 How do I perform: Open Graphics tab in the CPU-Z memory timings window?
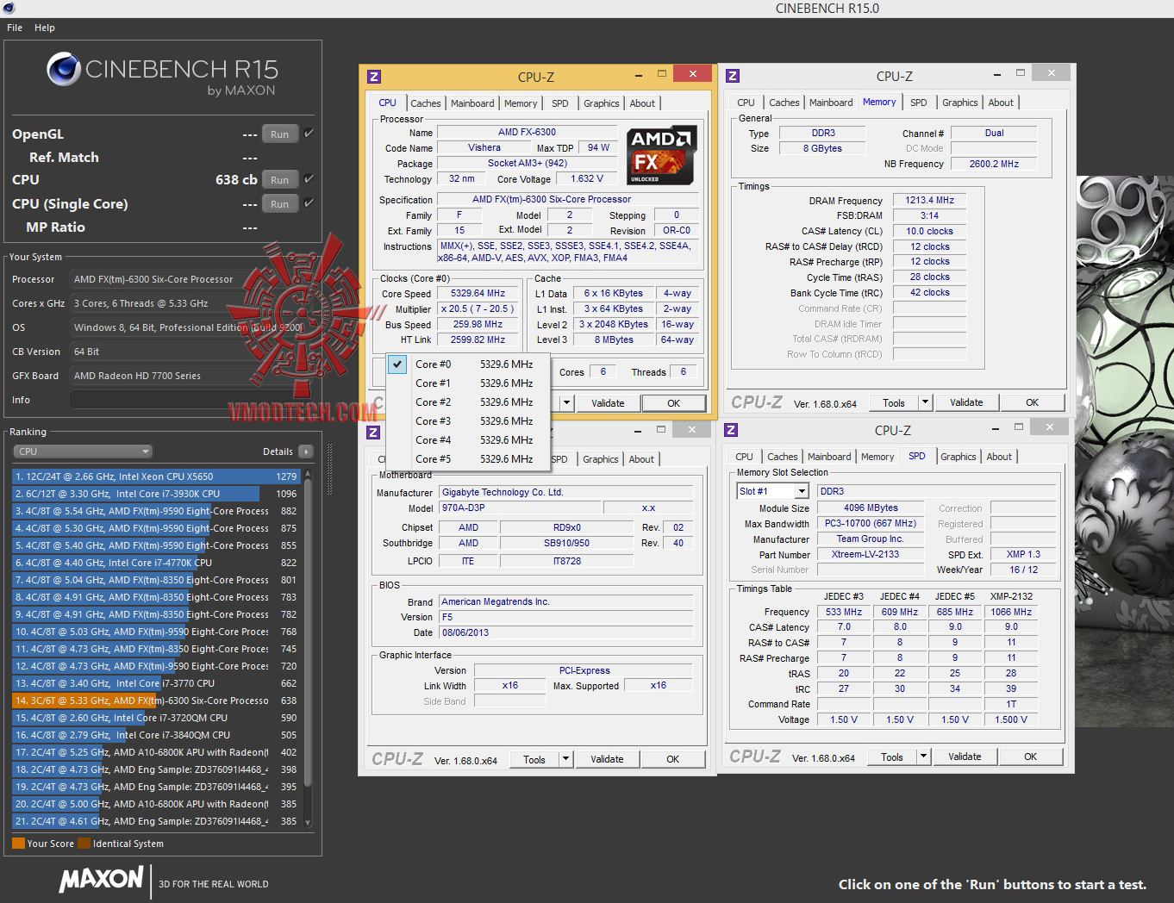[960, 103]
